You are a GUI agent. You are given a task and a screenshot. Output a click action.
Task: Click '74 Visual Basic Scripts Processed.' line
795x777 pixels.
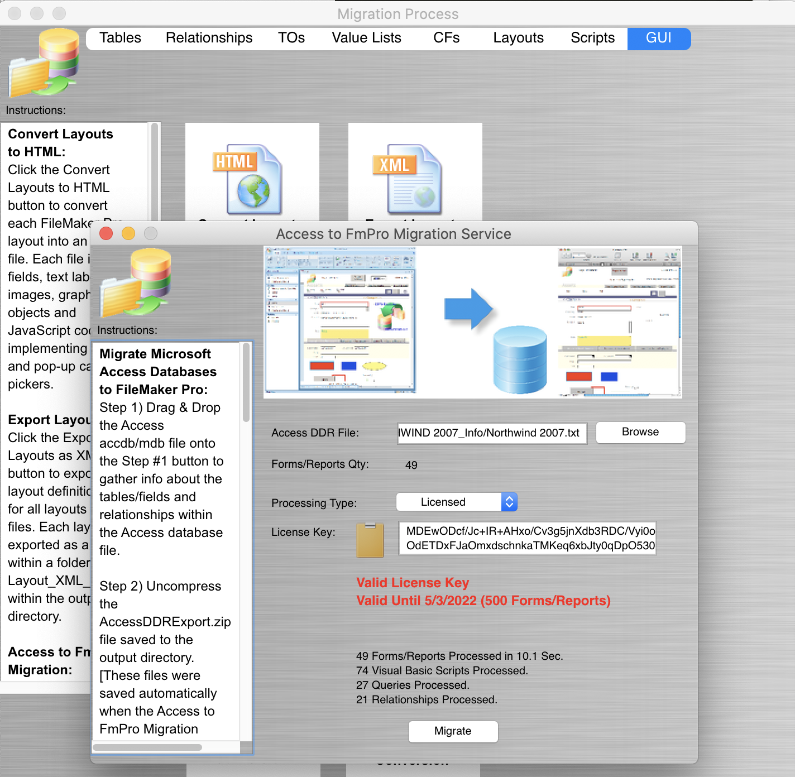pyautogui.click(x=442, y=670)
